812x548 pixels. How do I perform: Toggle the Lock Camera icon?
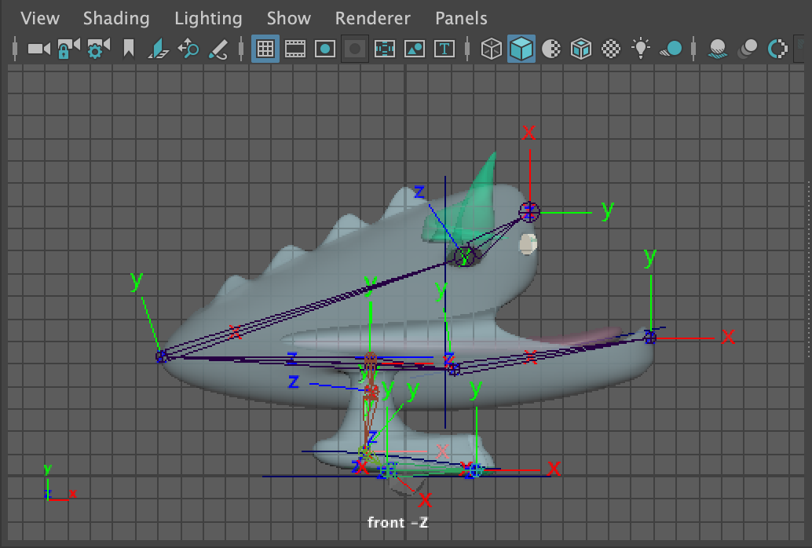point(68,49)
